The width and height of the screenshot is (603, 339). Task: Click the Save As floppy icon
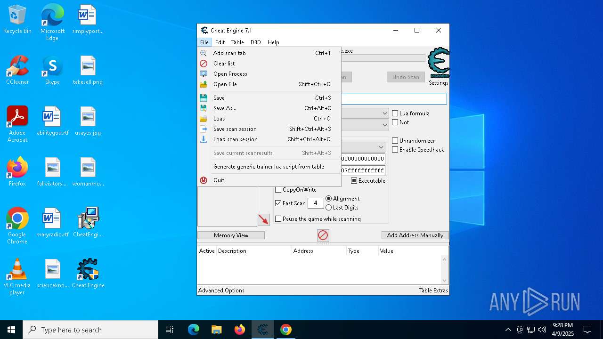click(204, 108)
